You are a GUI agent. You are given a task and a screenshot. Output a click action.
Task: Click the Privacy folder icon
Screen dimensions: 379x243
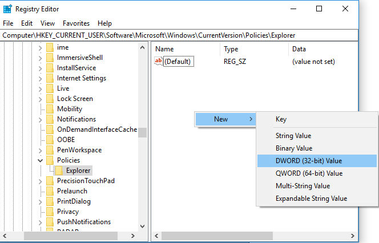[50, 212]
